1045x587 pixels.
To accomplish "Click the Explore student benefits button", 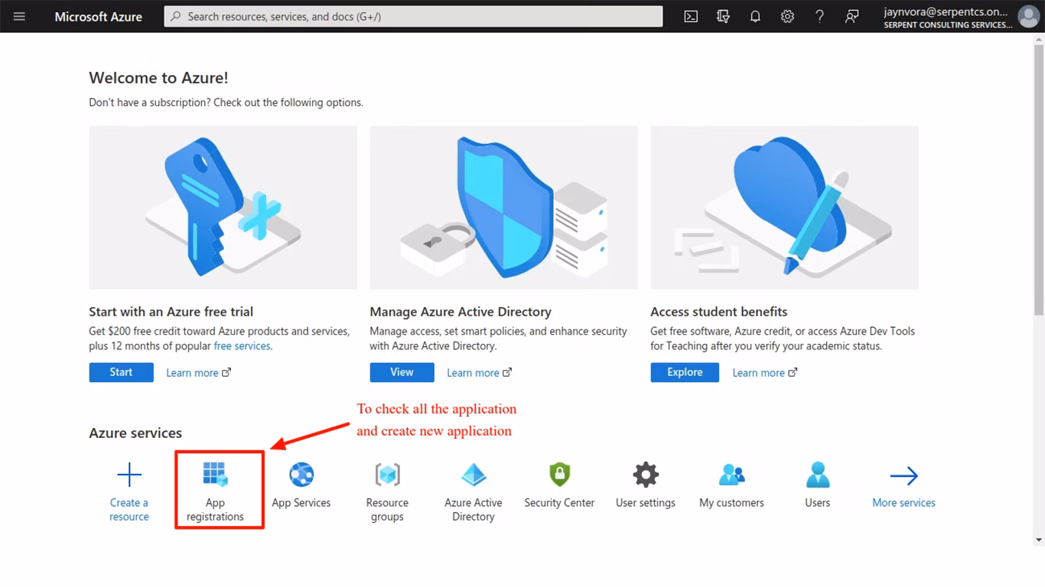I will coord(685,372).
